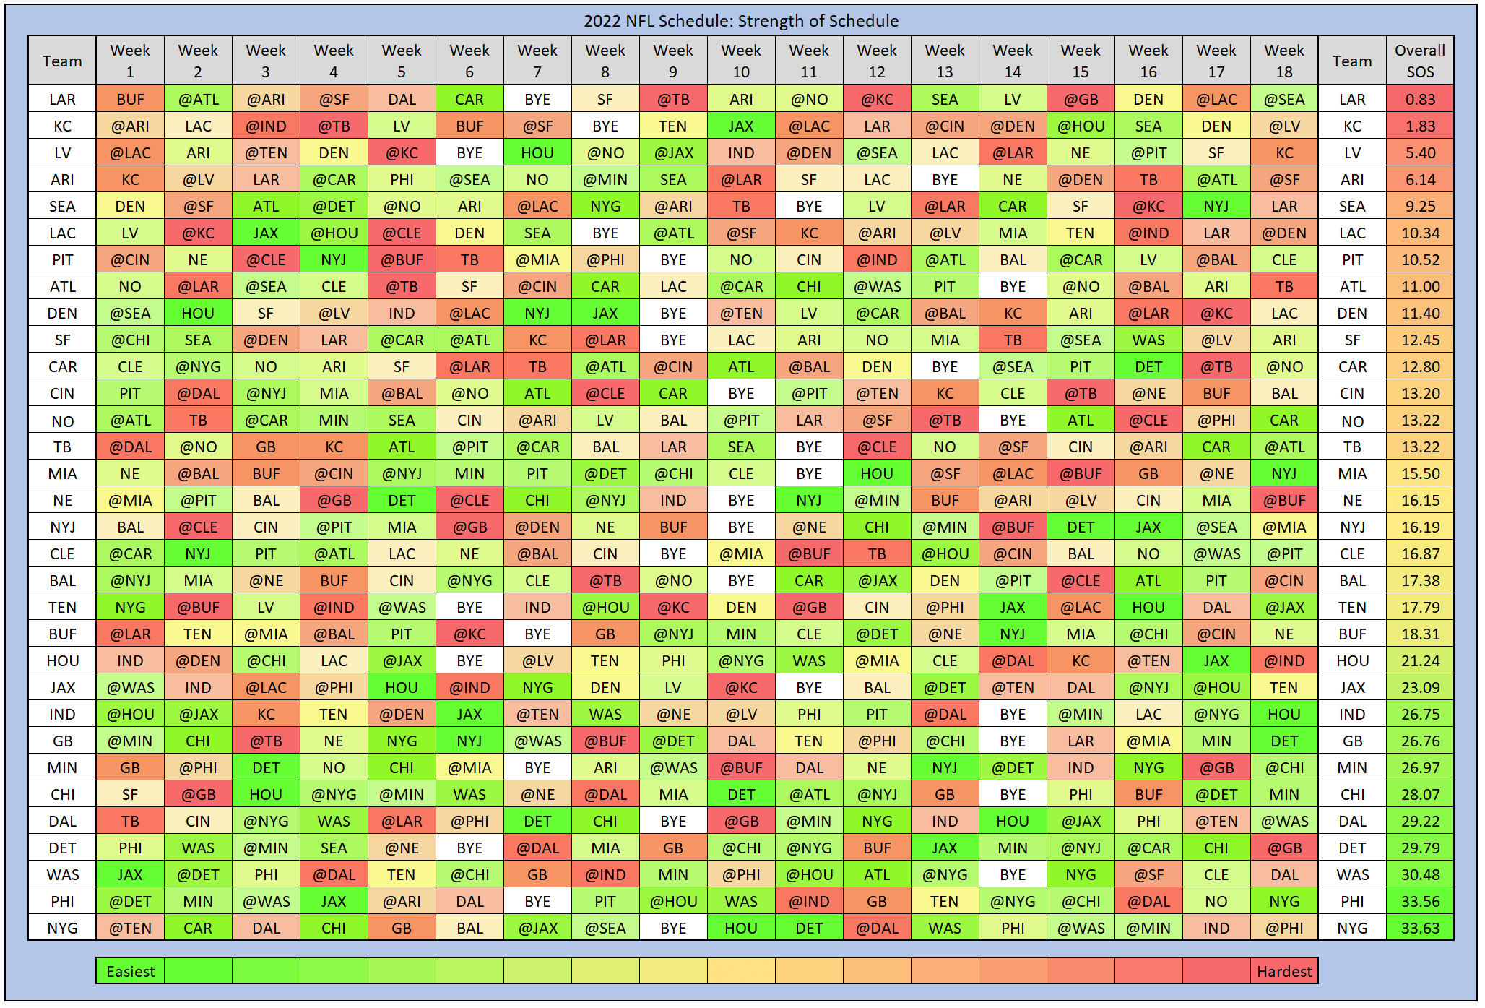Select LV Week 5 cell @KC

click(x=402, y=152)
